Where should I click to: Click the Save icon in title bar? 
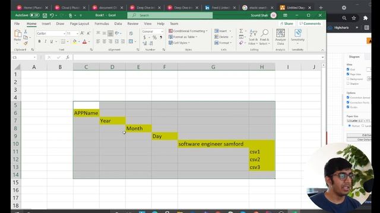tap(45, 15)
